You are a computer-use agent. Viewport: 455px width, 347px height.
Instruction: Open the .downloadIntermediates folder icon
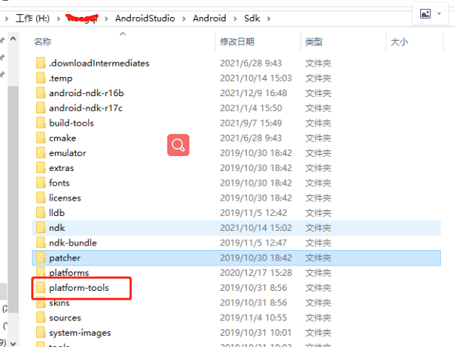coord(41,63)
